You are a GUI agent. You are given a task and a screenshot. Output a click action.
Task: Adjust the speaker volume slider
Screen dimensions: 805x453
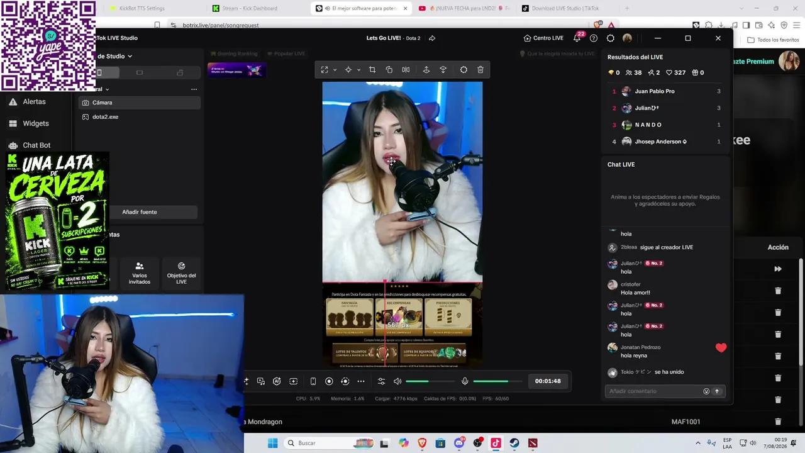[430, 381]
